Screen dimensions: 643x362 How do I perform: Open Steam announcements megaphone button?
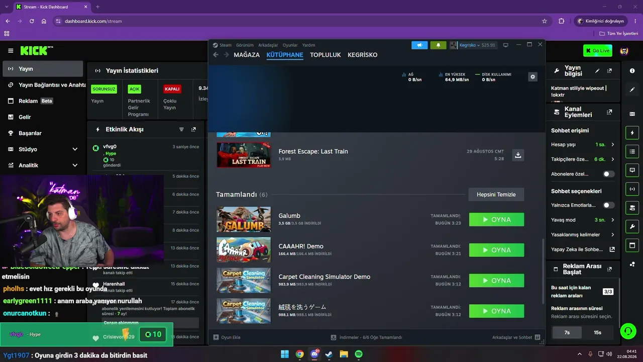419,45
